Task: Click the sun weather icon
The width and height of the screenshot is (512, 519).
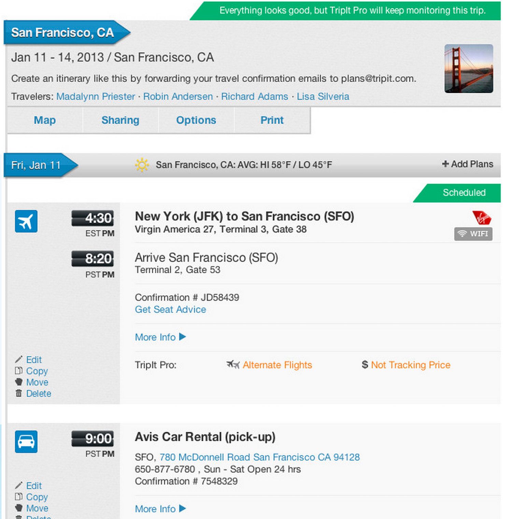Action: [x=142, y=165]
